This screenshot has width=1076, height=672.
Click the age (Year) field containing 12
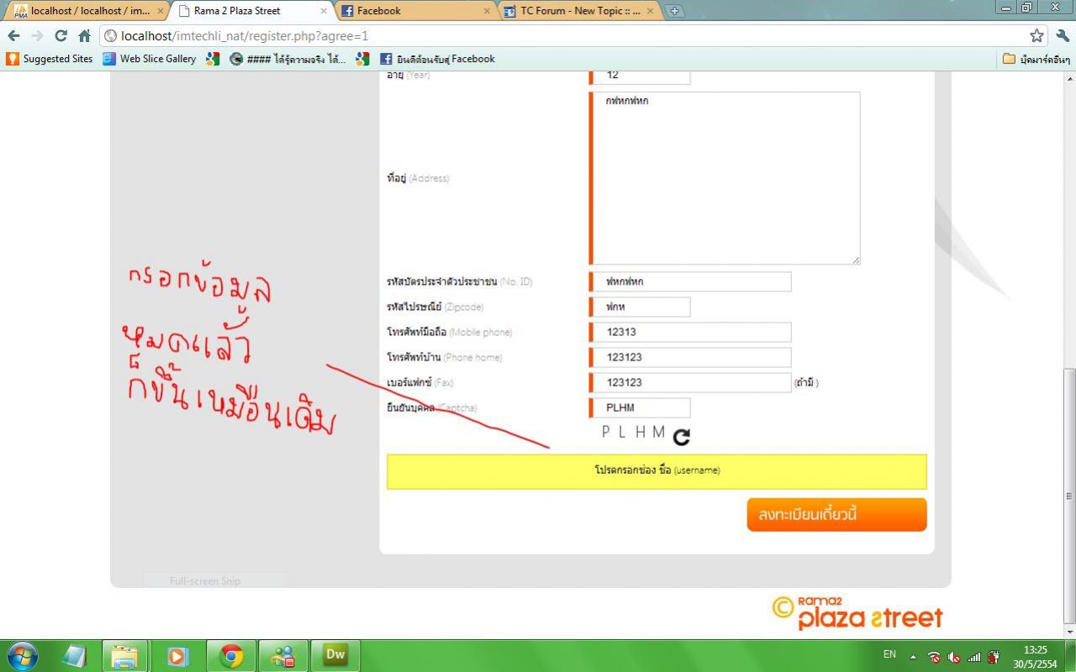click(x=640, y=76)
